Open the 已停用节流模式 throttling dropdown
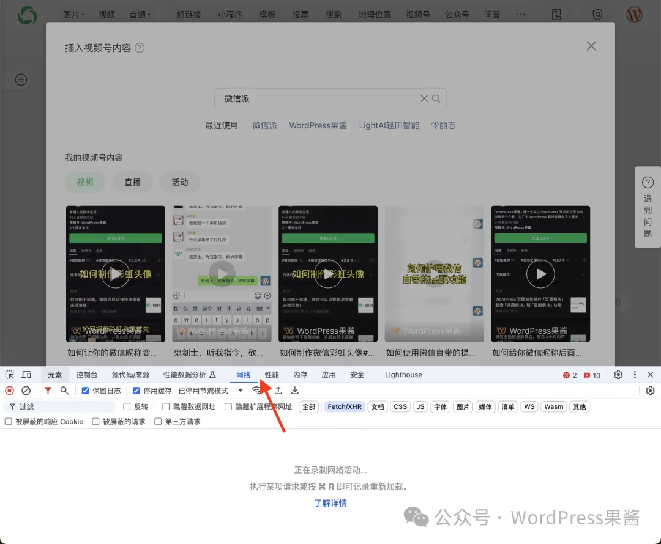 tap(211, 391)
